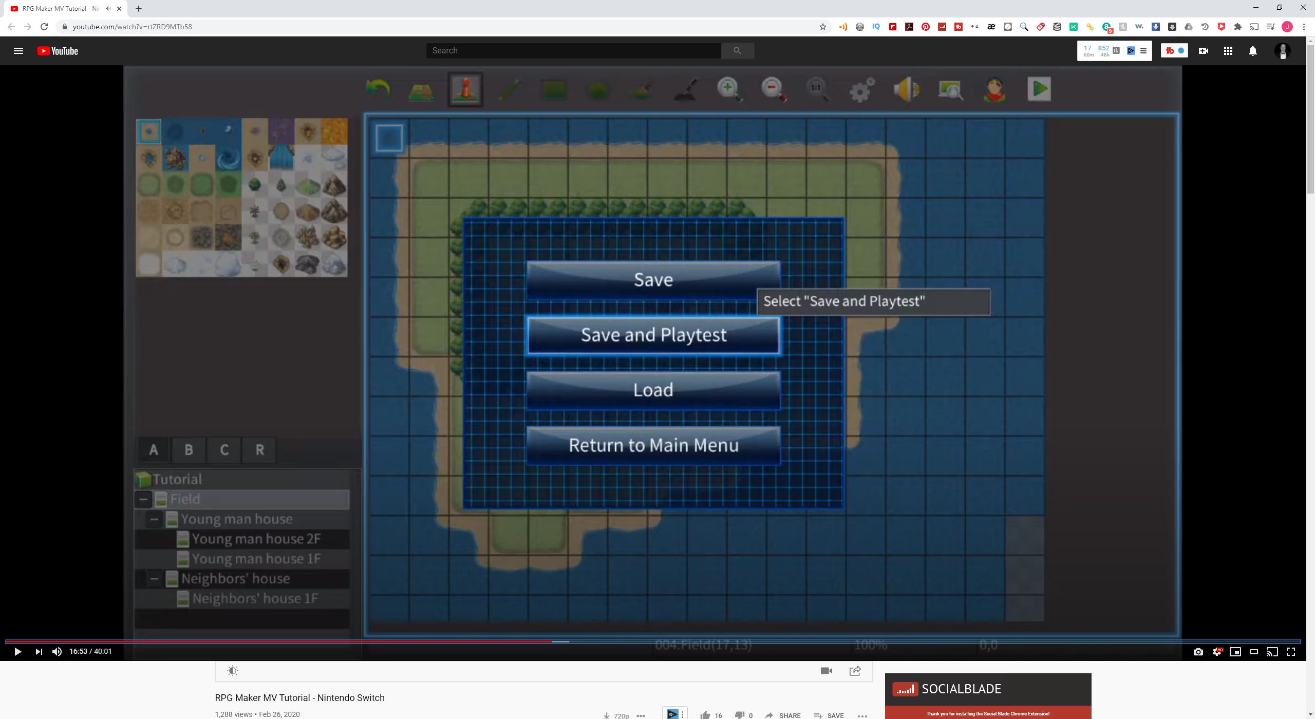Select Save and Playtest
This screenshot has width=1315, height=719.
coord(653,335)
